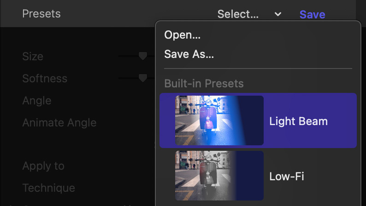Click the Presets label
Screen dimensions: 366x206
tap(41, 14)
